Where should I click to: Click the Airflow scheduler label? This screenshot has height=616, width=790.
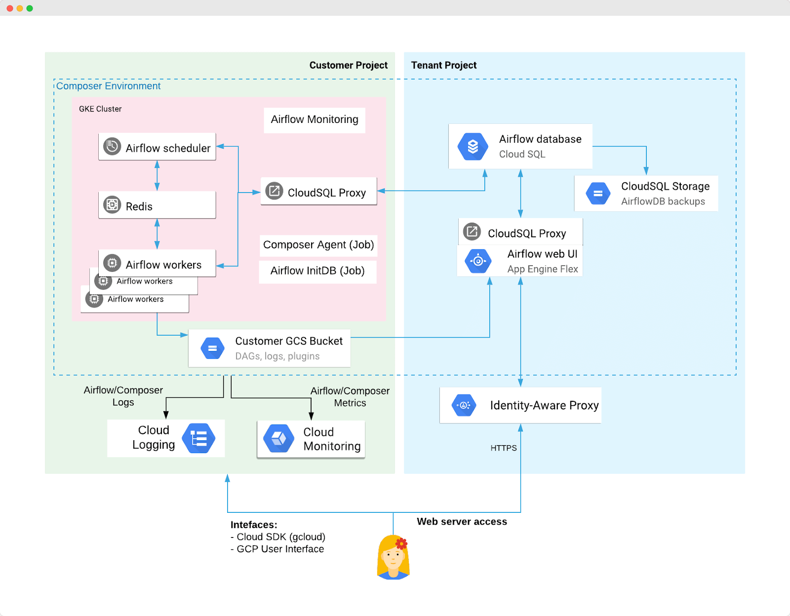coord(168,148)
